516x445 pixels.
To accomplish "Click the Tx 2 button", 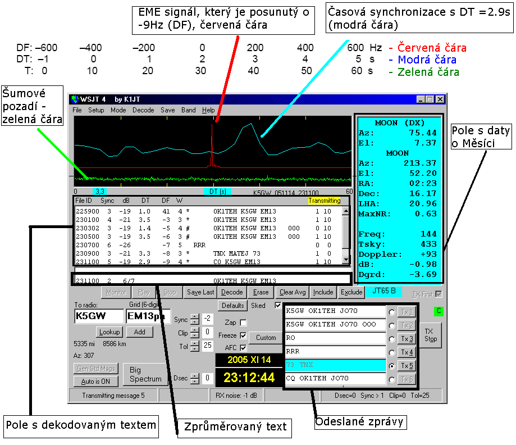I will tap(407, 325).
